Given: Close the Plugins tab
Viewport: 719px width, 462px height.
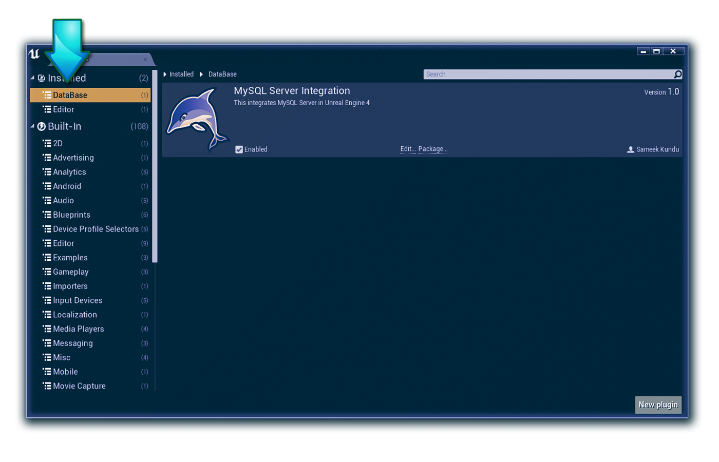Looking at the screenshot, I should pyautogui.click(x=145, y=60).
